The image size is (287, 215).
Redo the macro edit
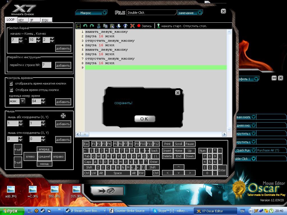click(x=92, y=26)
